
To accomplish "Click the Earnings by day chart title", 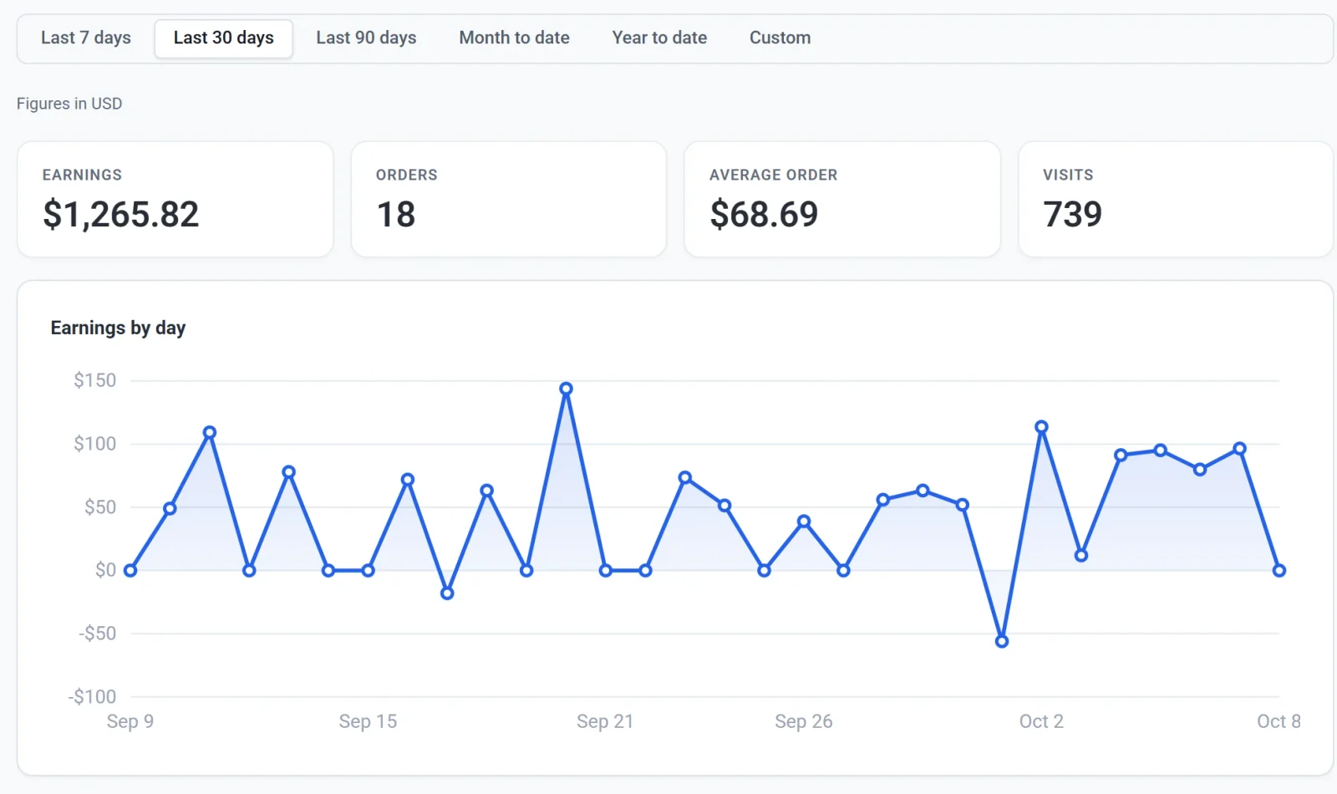I will pyautogui.click(x=118, y=328).
